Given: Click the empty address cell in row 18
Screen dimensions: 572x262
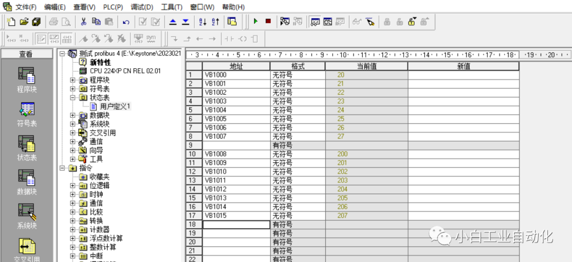Looking at the screenshot, I should pos(236,224).
